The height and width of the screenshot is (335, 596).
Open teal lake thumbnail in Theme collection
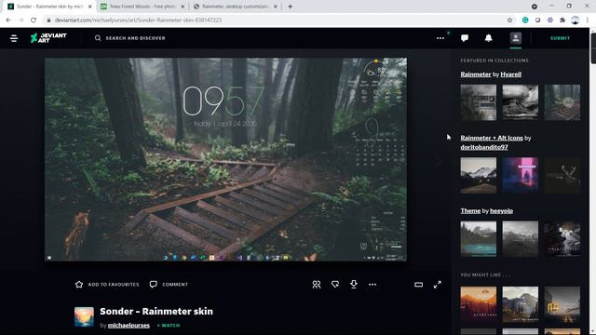click(x=478, y=239)
